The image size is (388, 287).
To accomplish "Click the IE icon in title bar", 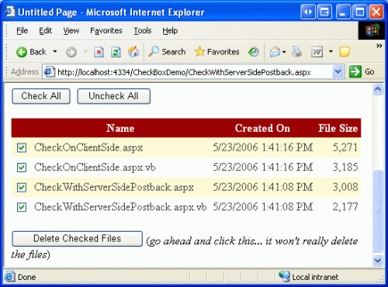I will (x=10, y=12).
